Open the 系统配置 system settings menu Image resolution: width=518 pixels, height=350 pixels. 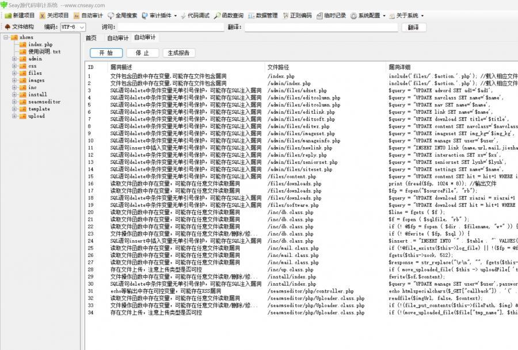[x=368, y=16]
